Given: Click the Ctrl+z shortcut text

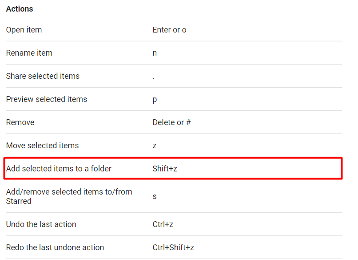Looking at the screenshot, I should 163,224.
